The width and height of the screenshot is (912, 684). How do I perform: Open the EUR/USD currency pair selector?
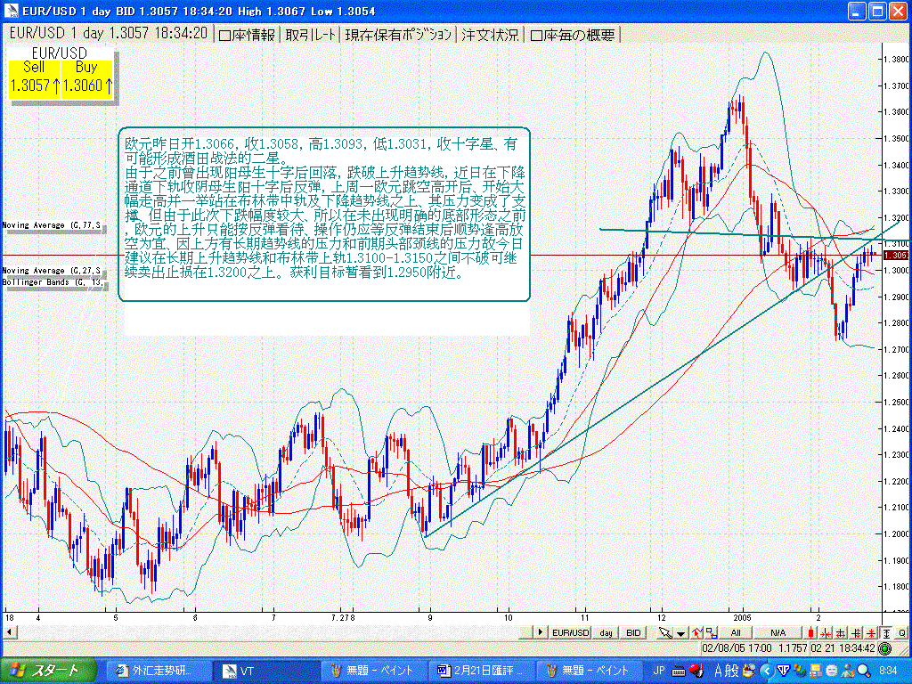tap(570, 631)
